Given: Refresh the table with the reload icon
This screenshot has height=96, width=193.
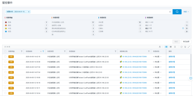Looking at the screenshot, I should [x=181, y=47].
